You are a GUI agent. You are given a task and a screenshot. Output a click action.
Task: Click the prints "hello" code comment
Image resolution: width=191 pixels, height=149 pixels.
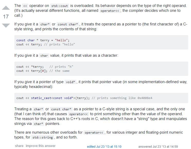coord(60,44)
